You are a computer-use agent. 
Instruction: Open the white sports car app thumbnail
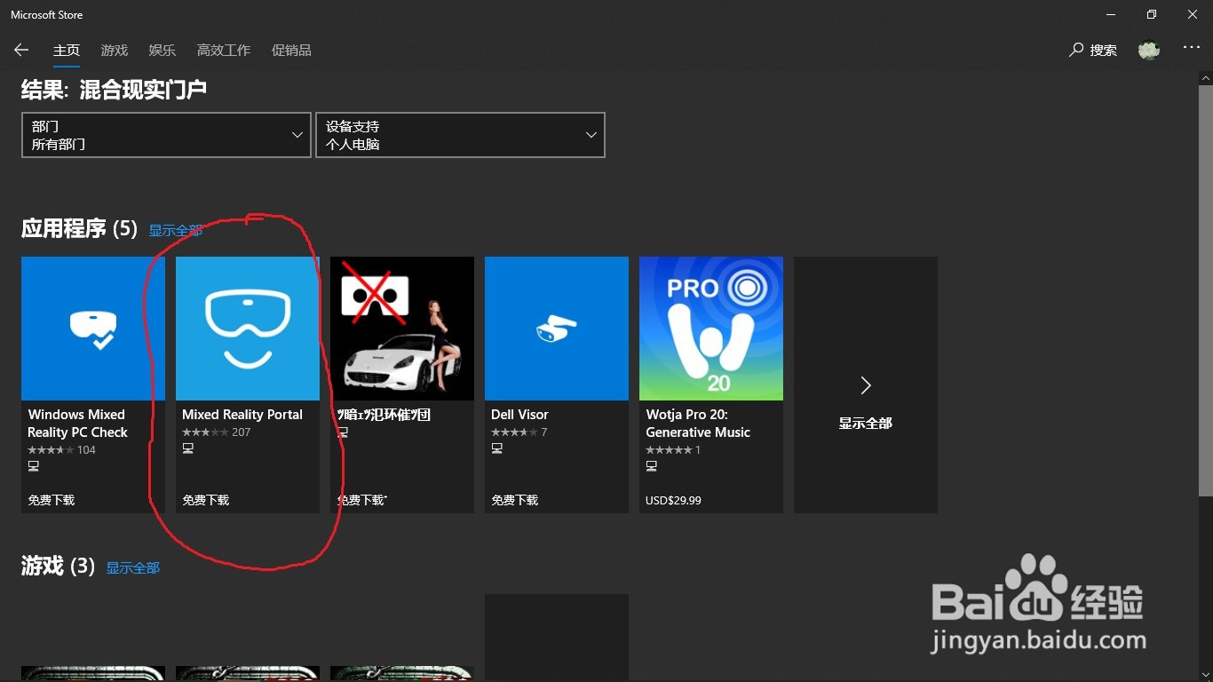(x=402, y=329)
